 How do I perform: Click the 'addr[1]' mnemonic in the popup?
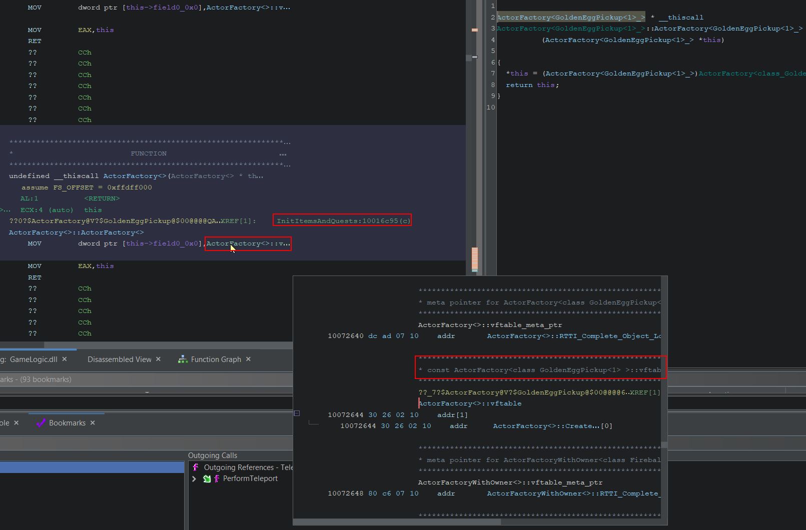point(452,415)
